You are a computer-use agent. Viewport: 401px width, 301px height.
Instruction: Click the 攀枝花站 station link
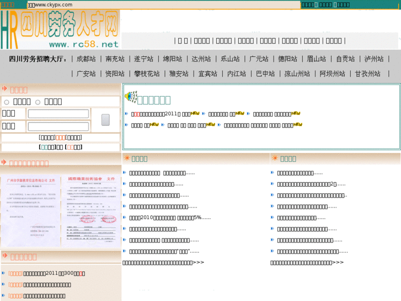pyautogui.click(x=147, y=74)
